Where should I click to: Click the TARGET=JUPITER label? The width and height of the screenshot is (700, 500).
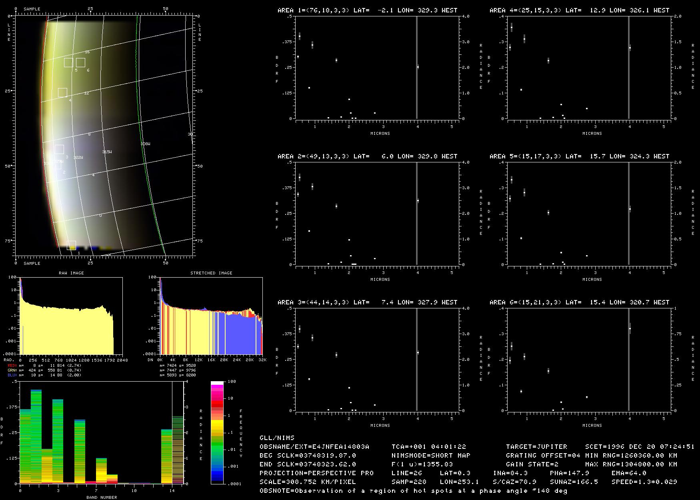click(536, 446)
